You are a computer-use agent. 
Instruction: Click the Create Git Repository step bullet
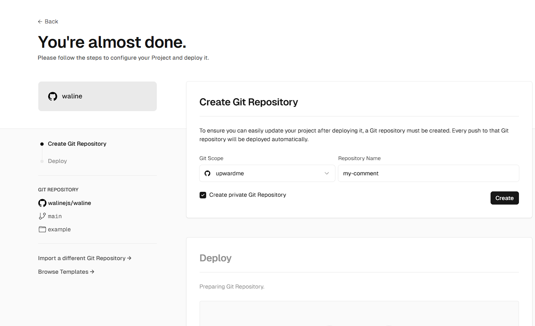tap(42, 144)
